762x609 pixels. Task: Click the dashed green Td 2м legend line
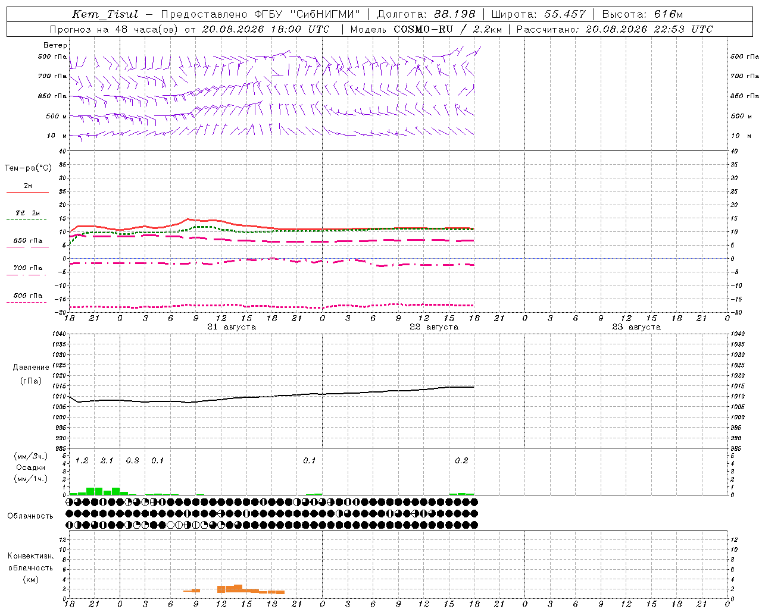(26, 220)
